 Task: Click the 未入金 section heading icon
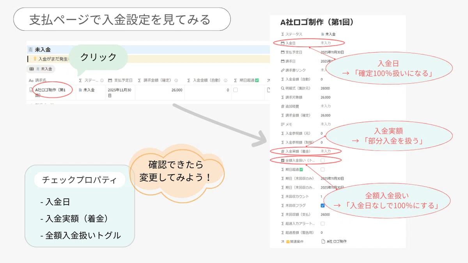pyautogui.click(x=30, y=50)
